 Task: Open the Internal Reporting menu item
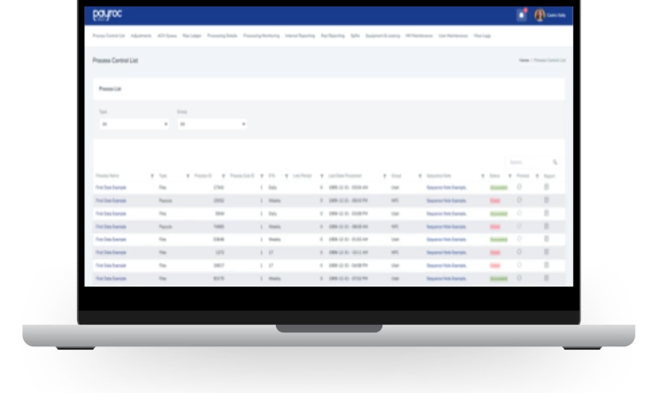[300, 36]
